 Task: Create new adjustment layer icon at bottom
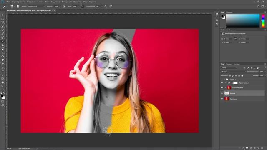(251, 148)
